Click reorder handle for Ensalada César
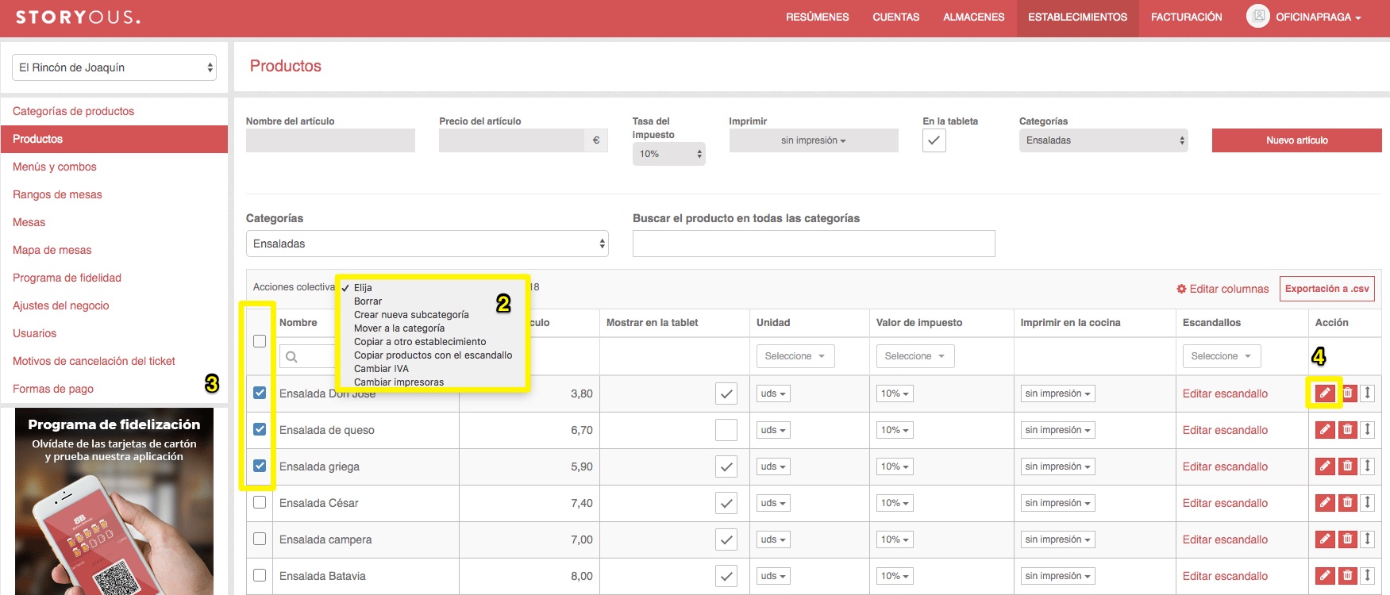 (x=1367, y=502)
